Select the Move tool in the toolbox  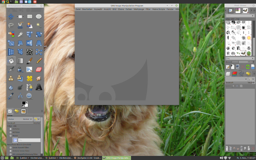pyautogui.click(x=11, y=16)
